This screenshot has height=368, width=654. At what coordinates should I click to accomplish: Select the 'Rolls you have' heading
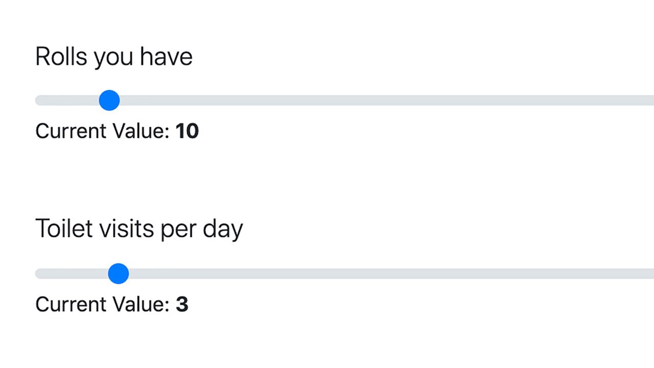pyautogui.click(x=114, y=57)
